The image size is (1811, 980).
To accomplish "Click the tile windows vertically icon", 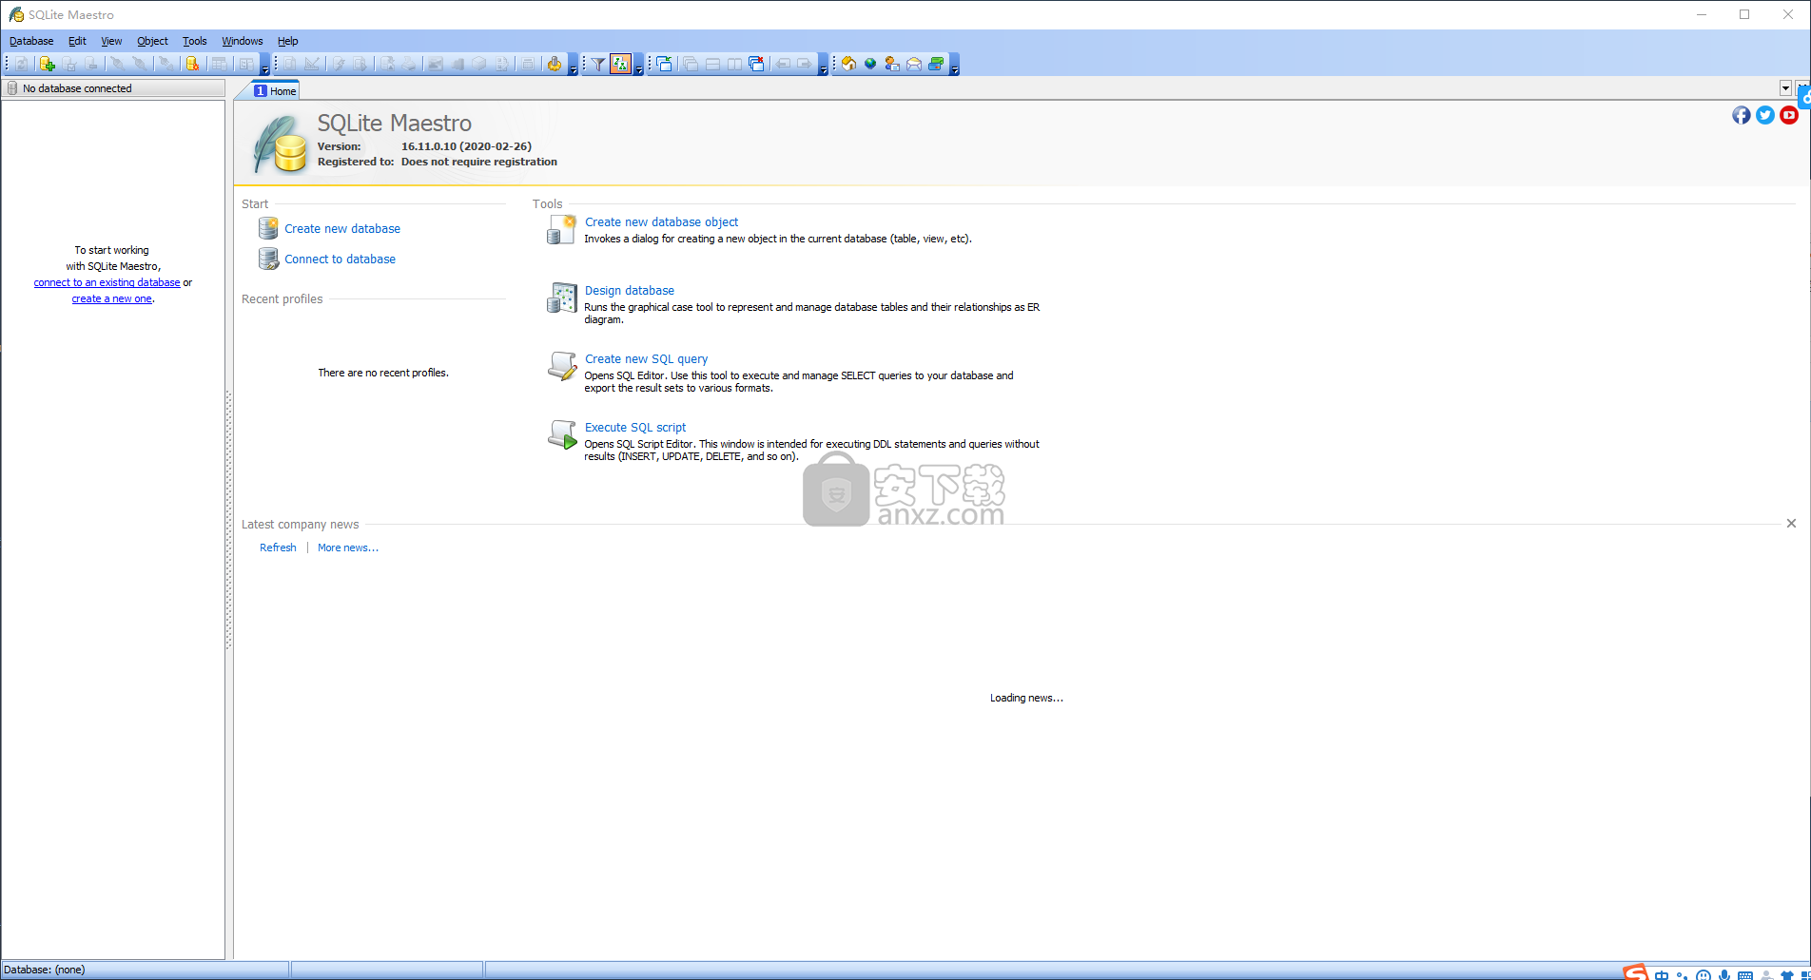I will (x=734, y=64).
